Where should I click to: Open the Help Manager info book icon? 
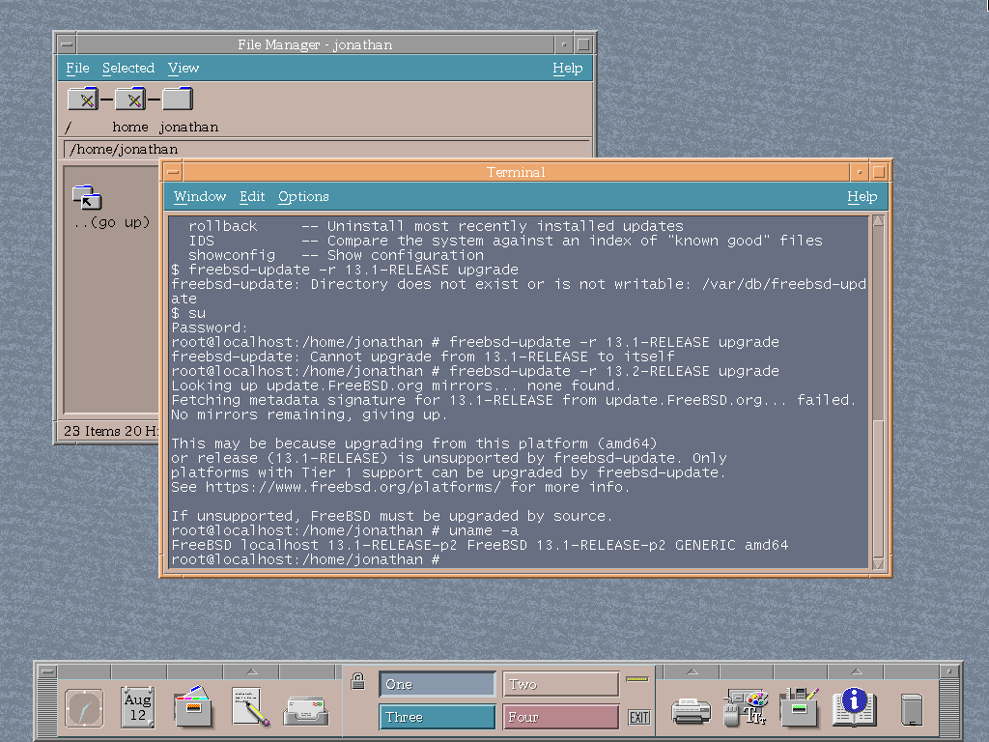coord(854,707)
